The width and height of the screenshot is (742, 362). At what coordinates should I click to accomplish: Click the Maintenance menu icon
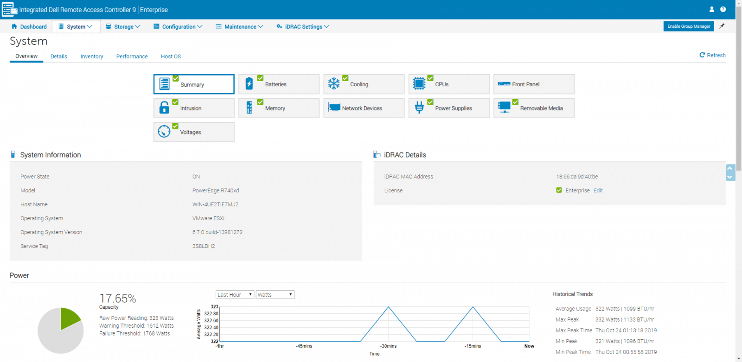tap(218, 26)
